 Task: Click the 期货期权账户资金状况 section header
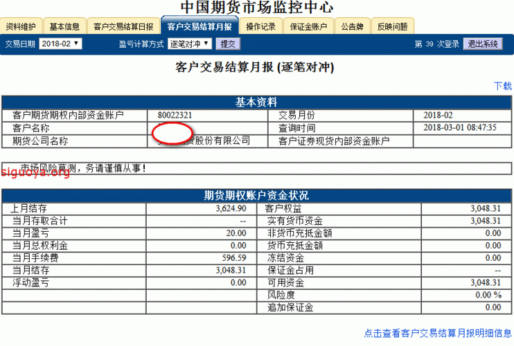click(x=256, y=196)
